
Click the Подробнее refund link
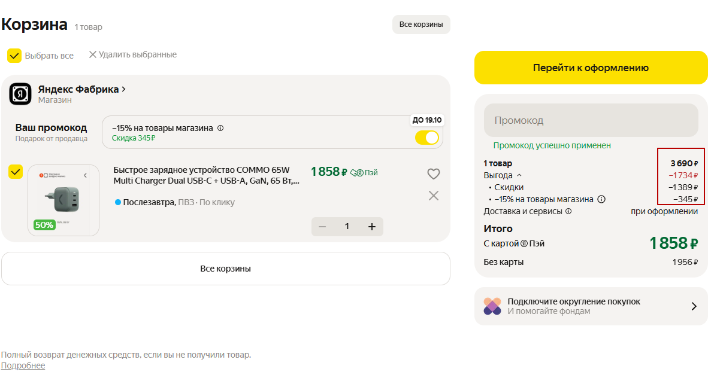point(23,365)
